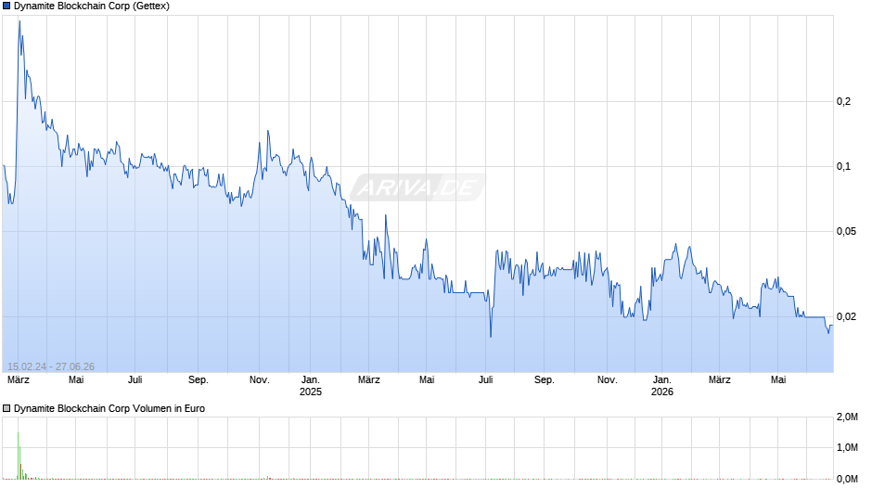Click the date range text '15.02.24 - 27.06.26'
Viewport: 872px width, 488px height.
tap(51, 366)
